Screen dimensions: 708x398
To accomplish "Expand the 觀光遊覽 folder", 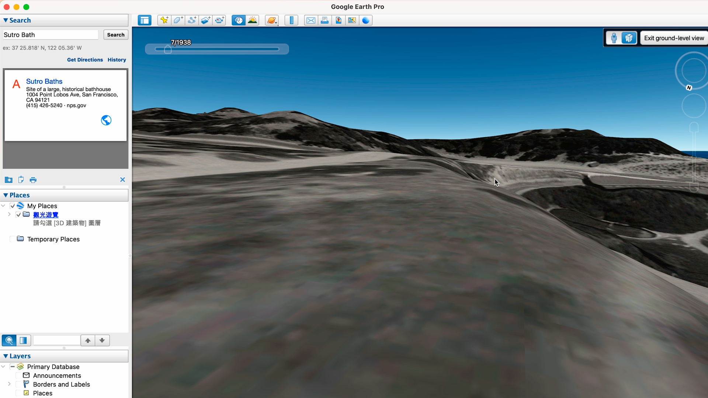I will tap(9, 214).
